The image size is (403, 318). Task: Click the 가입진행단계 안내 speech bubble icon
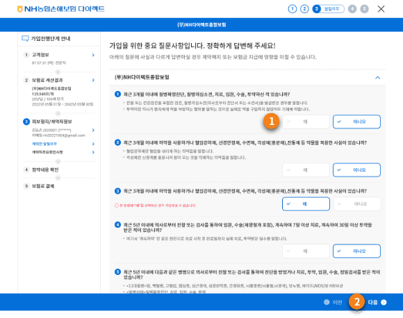tap(25, 38)
